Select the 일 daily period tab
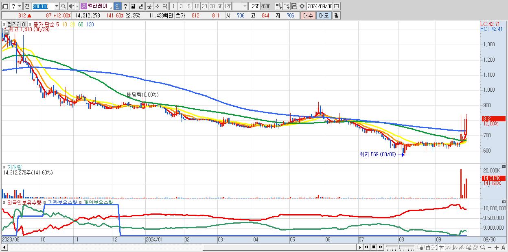508x252 pixels. point(117,6)
